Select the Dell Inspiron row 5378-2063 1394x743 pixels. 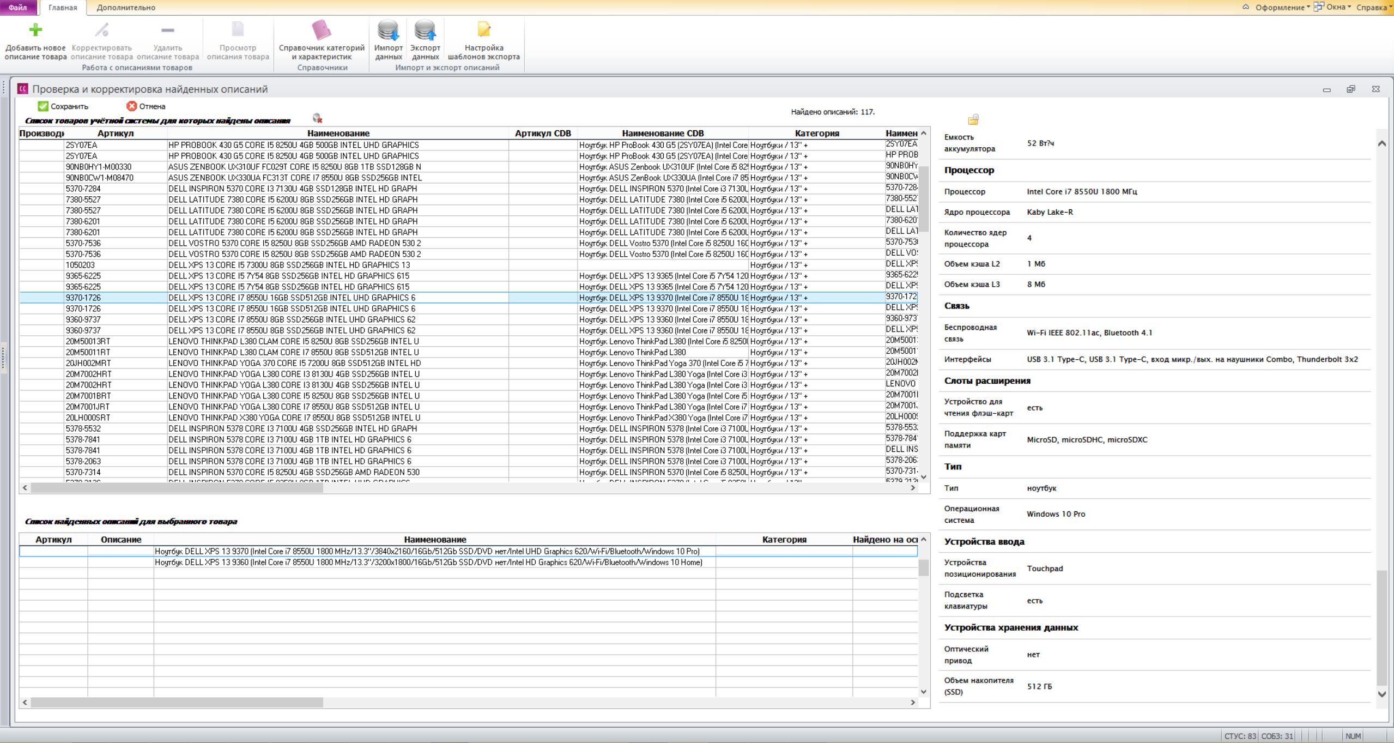pyautogui.click(x=469, y=461)
